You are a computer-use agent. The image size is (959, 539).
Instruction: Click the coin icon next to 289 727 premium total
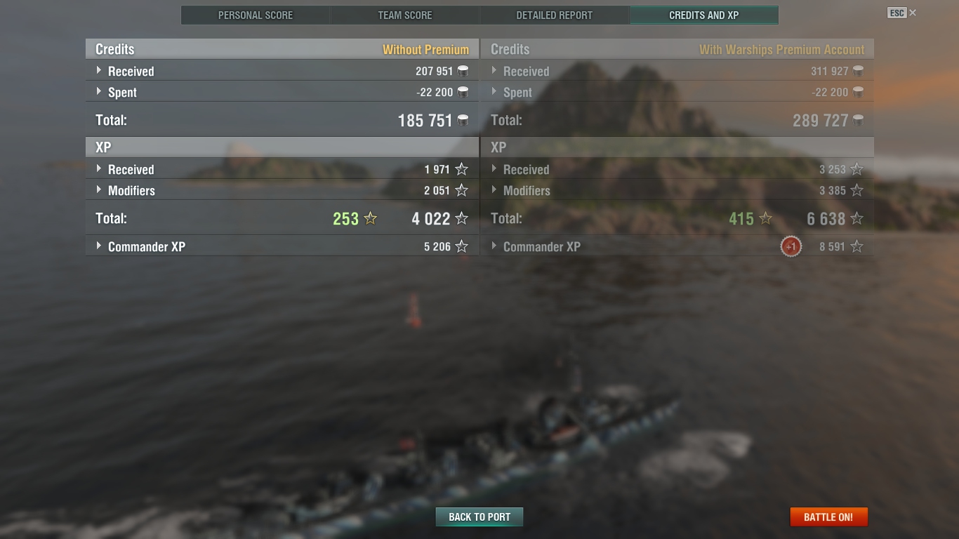(x=858, y=121)
